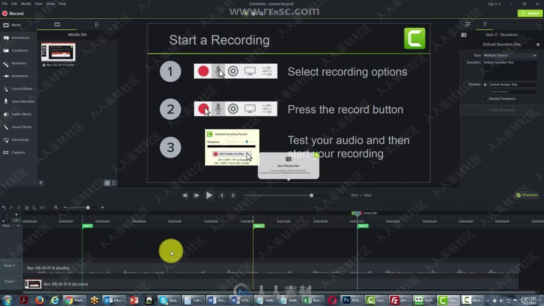Click the Voice Narration microphone icon
This screenshot has height=306, width=544.
6,102
